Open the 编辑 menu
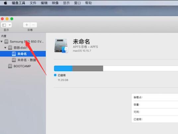The width and height of the screenshot is (178, 134). tap(44, 3)
